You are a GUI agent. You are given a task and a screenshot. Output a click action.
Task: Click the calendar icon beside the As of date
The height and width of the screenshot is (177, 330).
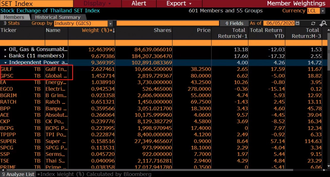tap(298, 23)
